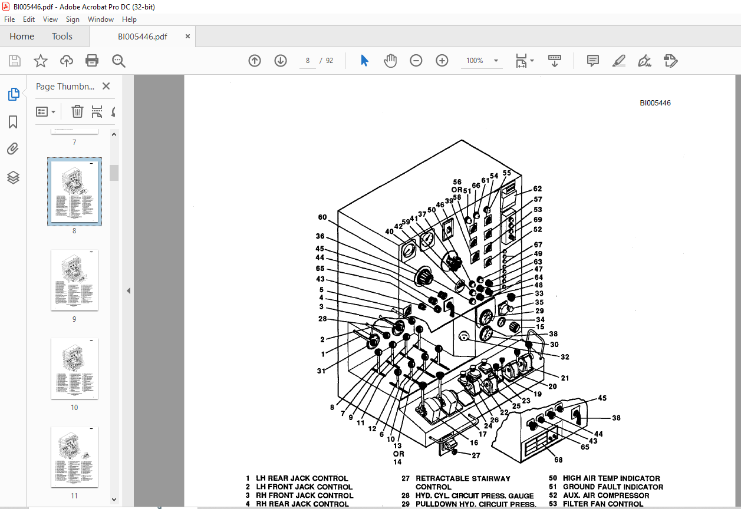The height and width of the screenshot is (509, 741).
Task: Click the Save file icon
Action: pyautogui.click(x=15, y=61)
